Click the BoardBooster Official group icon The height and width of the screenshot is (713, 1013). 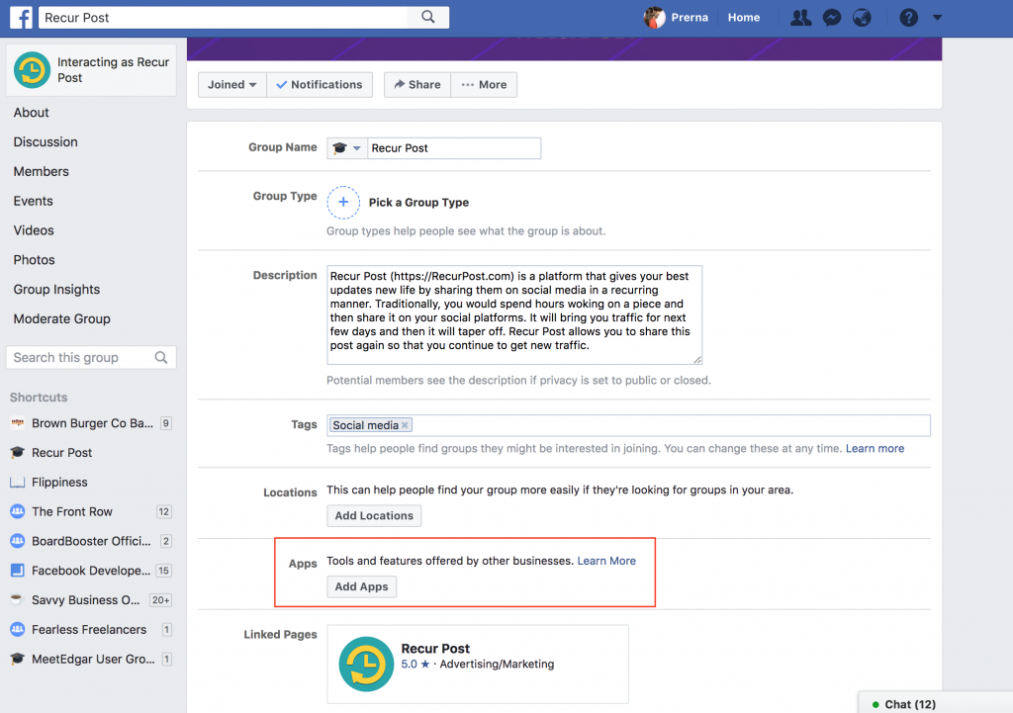[x=18, y=541]
